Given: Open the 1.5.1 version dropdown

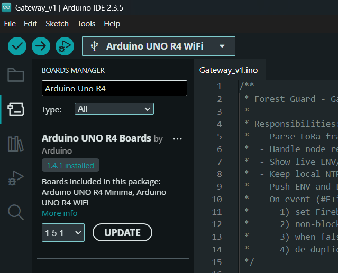Looking at the screenshot, I should tap(63, 232).
